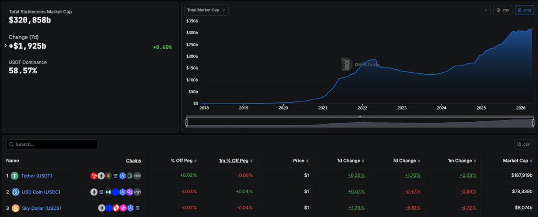Click the Polygon chain icon in USDC row

click(x=130, y=192)
